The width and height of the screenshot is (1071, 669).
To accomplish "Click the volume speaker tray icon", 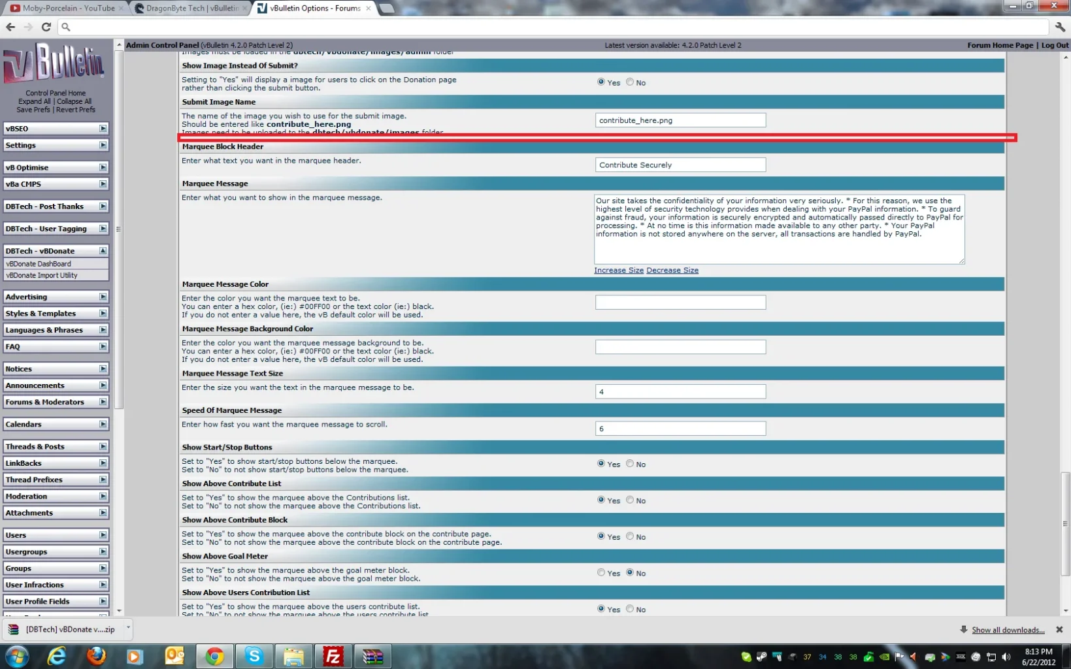I will [x=1006, y=657].
